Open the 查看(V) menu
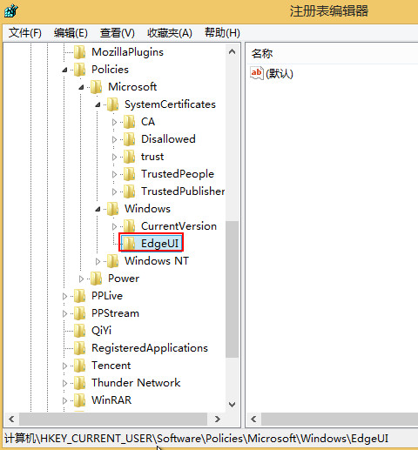The width and height of the screenshot is (418, 450). (118, 32)
